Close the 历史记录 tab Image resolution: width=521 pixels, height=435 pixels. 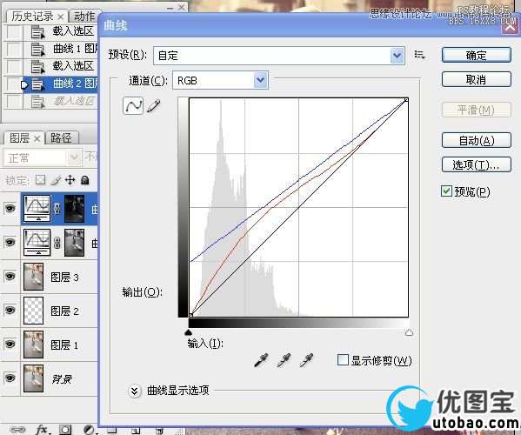(x=60, y=17)
